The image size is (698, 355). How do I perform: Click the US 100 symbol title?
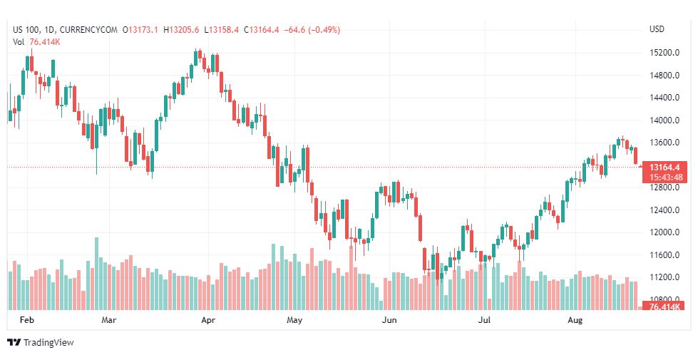[x=29, y=30]
